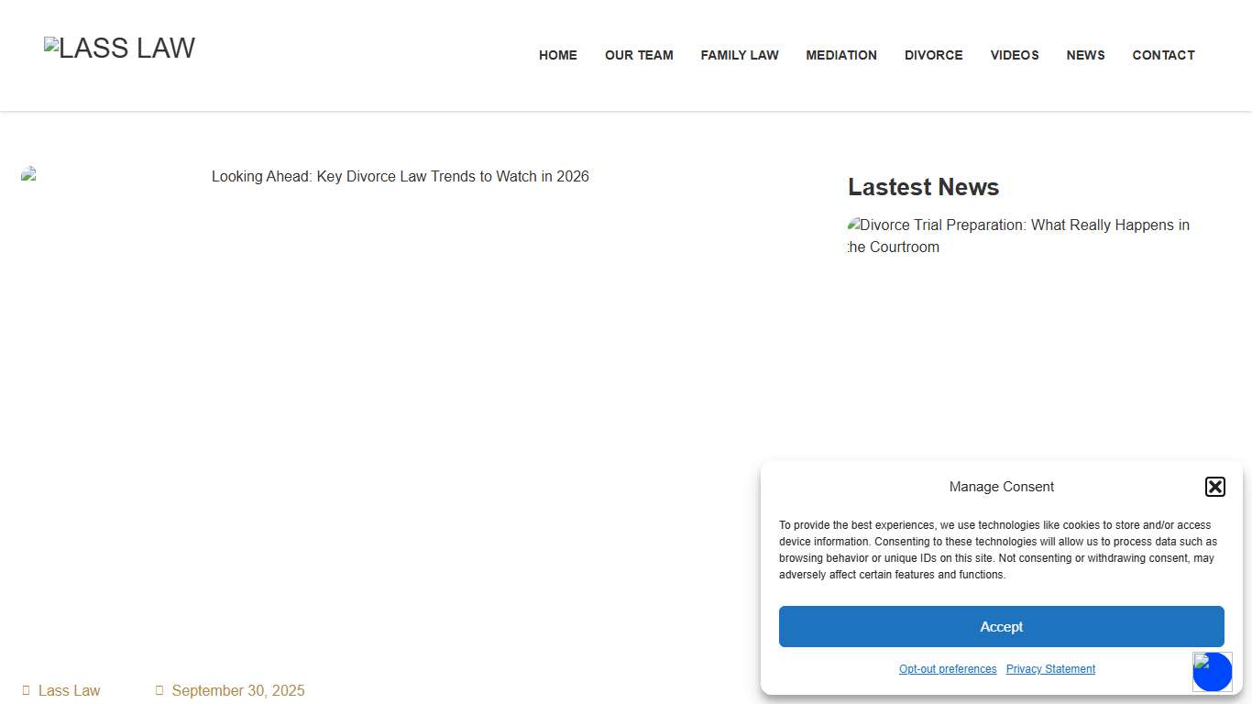Open the blue accessibility widget icon
The height and width of the screenshot is (704, 1252).
pos(1212,672)
